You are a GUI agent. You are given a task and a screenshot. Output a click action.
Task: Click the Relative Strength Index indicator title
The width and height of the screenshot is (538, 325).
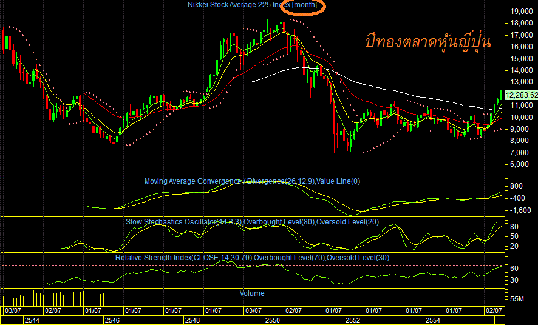(252, 258)
